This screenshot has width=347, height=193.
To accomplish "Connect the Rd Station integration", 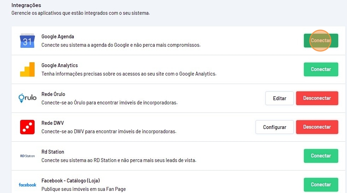I will (321, 156).
